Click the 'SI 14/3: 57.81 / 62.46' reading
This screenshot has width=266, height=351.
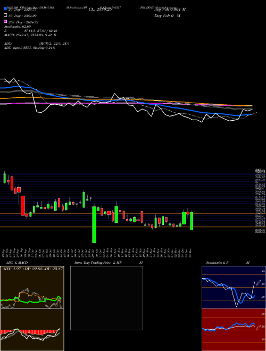[41, 31]
